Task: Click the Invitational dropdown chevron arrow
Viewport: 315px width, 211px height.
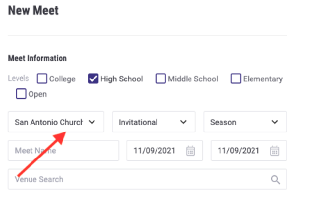Action: click(x=183, y=122)
